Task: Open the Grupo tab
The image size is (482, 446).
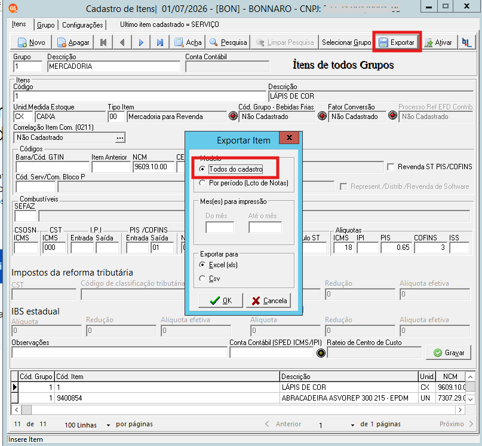Action: click(x=46, y=25)
